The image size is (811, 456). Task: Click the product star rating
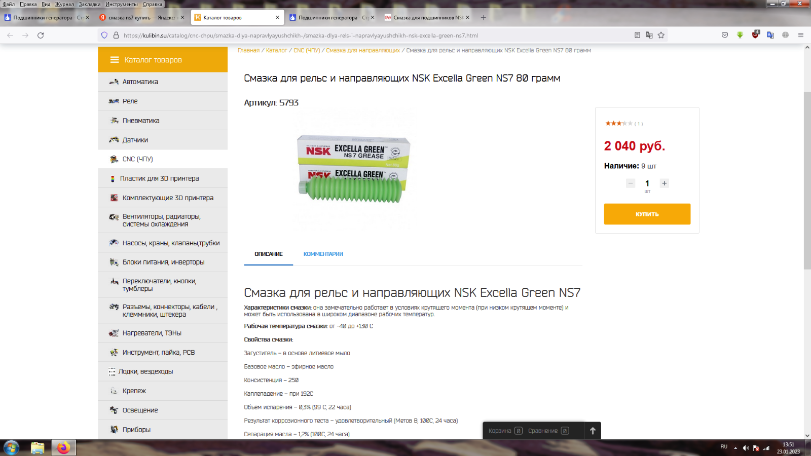point(619,124)
